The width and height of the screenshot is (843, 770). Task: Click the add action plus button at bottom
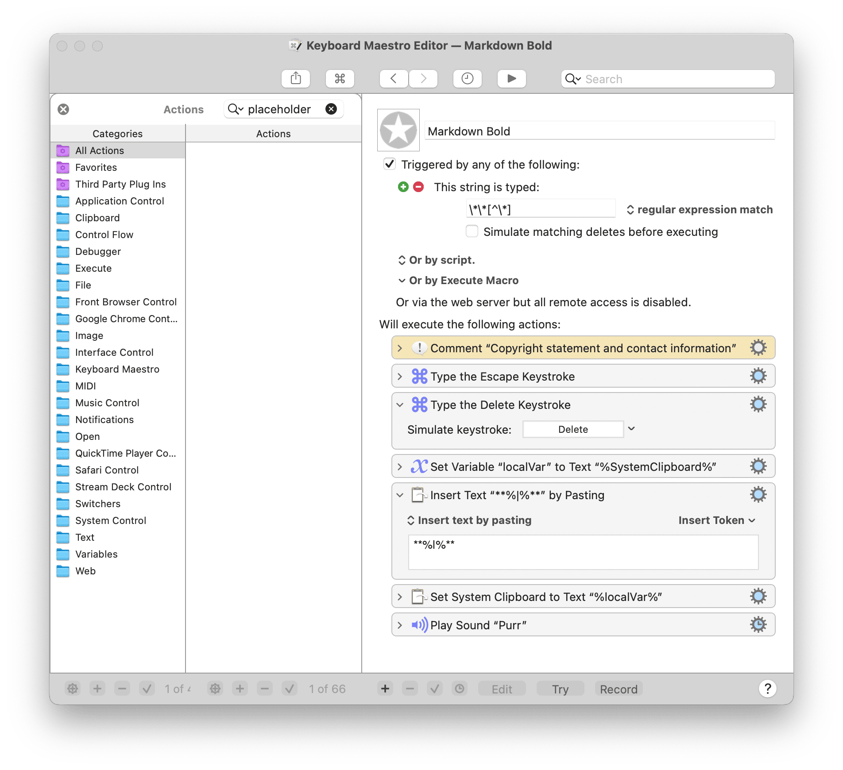coord(385,689)
